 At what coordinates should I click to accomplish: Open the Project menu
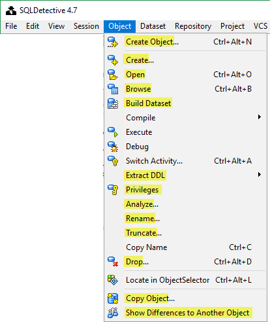point(232,26)
